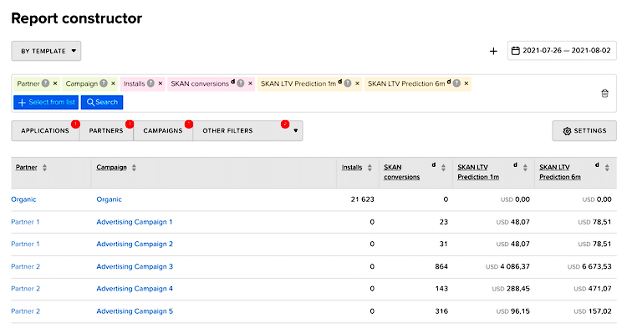Click the trash icon to clear metrics

pyautogui.click(x=604, y=93)
